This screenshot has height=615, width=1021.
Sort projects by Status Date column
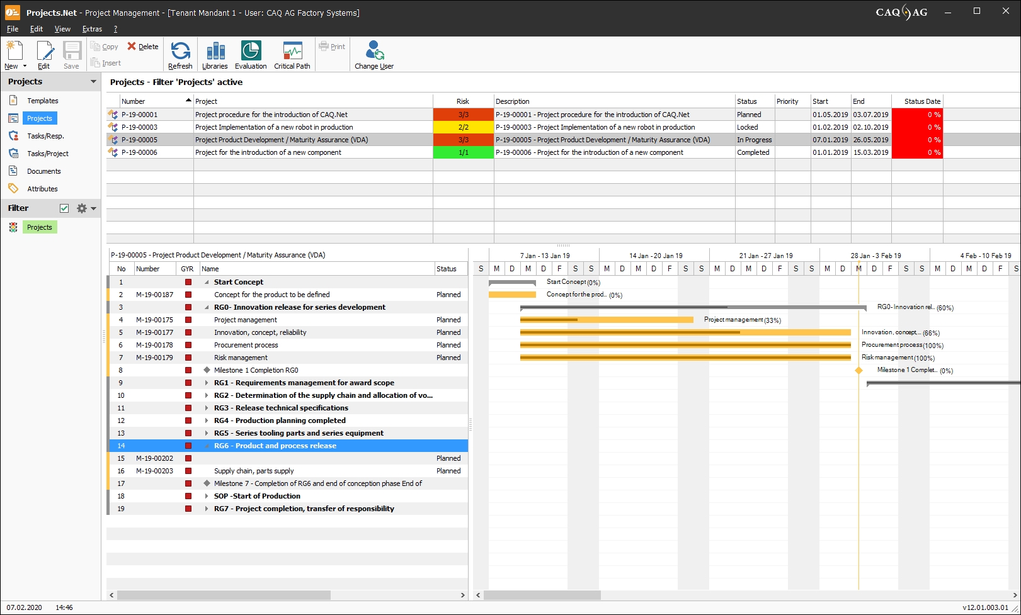[917, 101]
